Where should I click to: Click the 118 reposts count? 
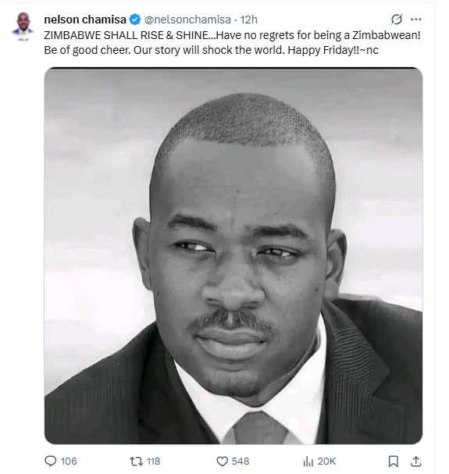pos(153,462)
